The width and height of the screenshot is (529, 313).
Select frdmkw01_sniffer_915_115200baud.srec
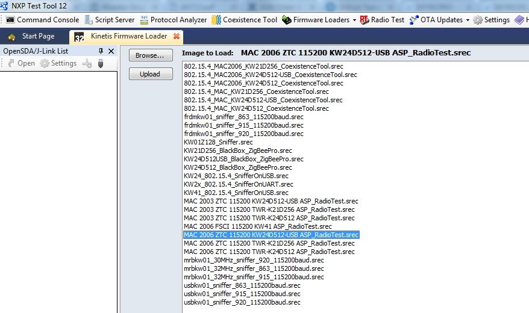point(243,125)
